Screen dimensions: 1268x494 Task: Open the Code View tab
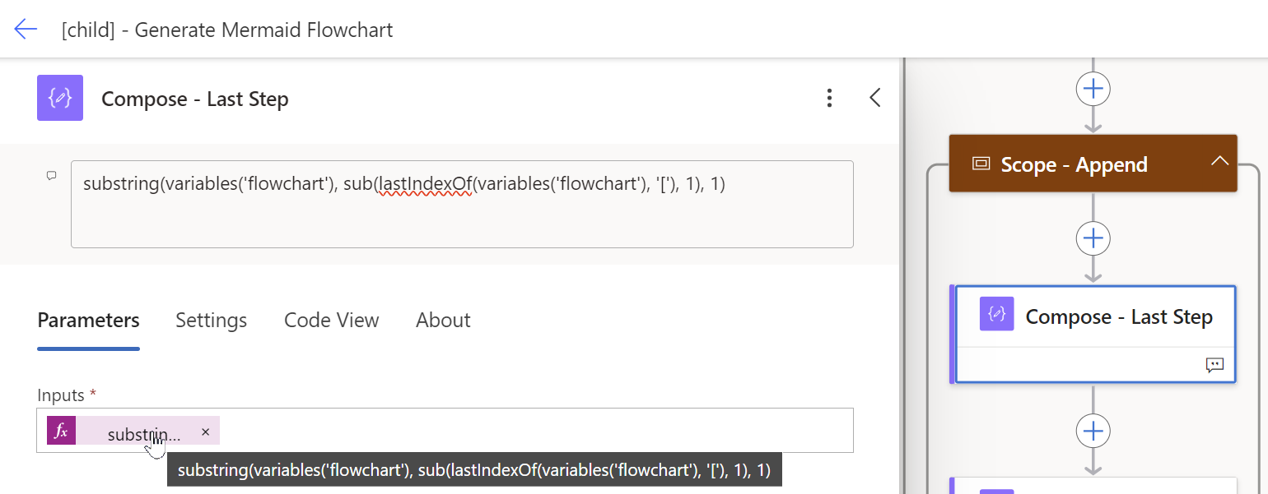[x=331, y=320]
